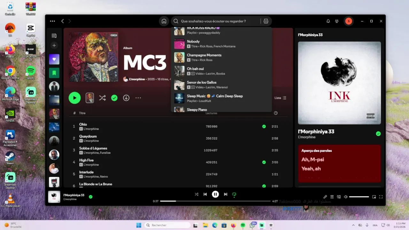Skip to the next track

[x=226, y=194]
